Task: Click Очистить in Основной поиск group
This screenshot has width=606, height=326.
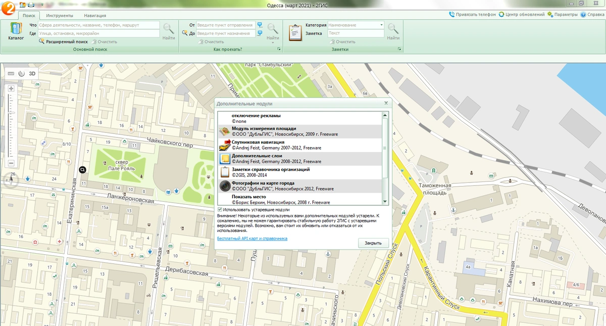Action: pos(104,42)
